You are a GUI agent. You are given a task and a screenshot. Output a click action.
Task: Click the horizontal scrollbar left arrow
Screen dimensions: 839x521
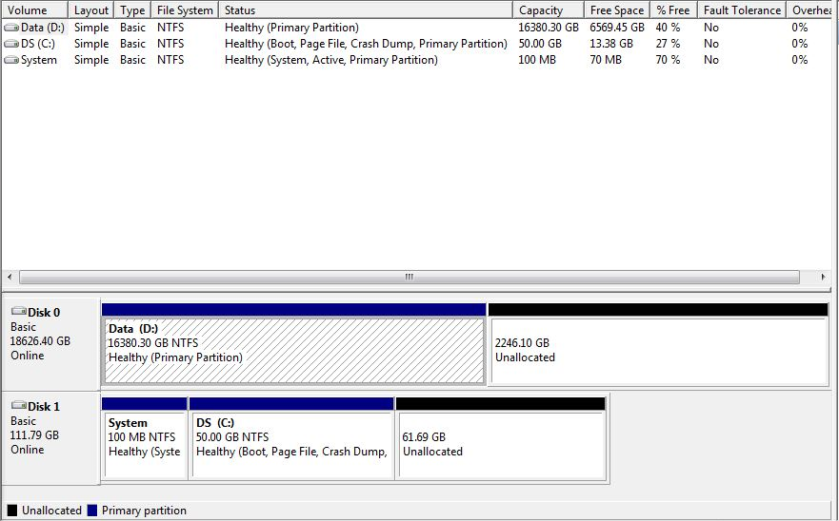coord(10,278)
